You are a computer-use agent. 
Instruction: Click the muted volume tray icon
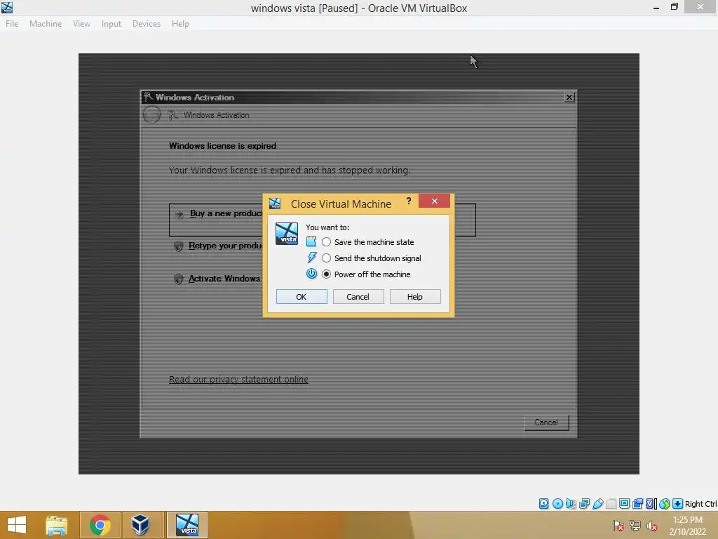(x=651, y=526)
